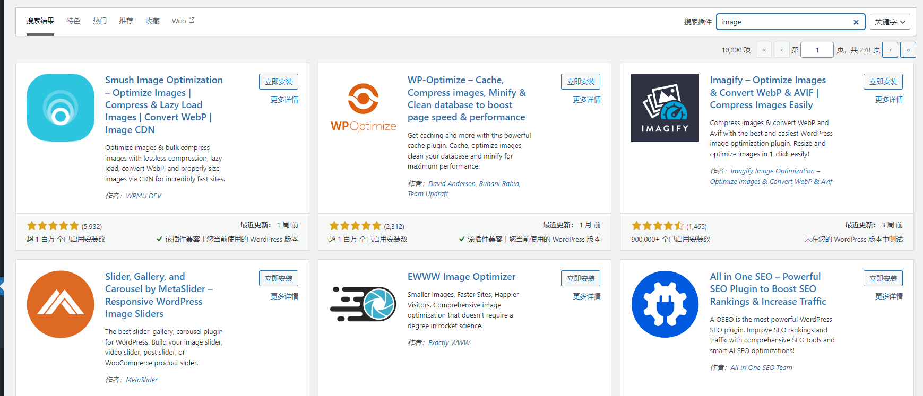923x396 pixels.
Task: Click the All in One SEO icon
Action: (665, 304)
